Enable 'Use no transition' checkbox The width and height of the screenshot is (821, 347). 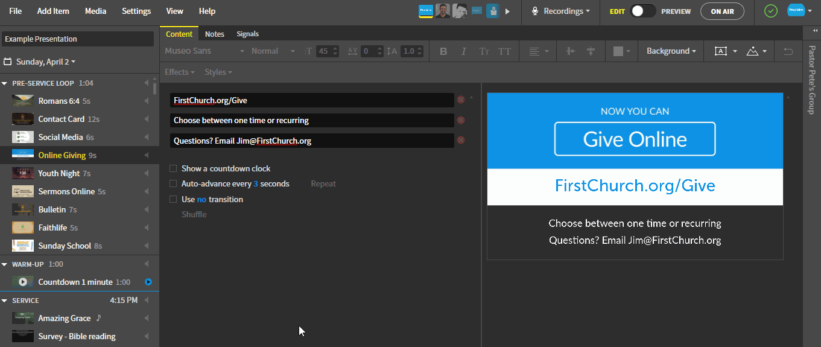click(173, 199)
